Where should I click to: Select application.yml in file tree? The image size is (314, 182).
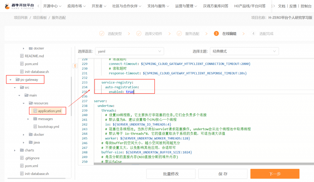click(x=49, y=111)
